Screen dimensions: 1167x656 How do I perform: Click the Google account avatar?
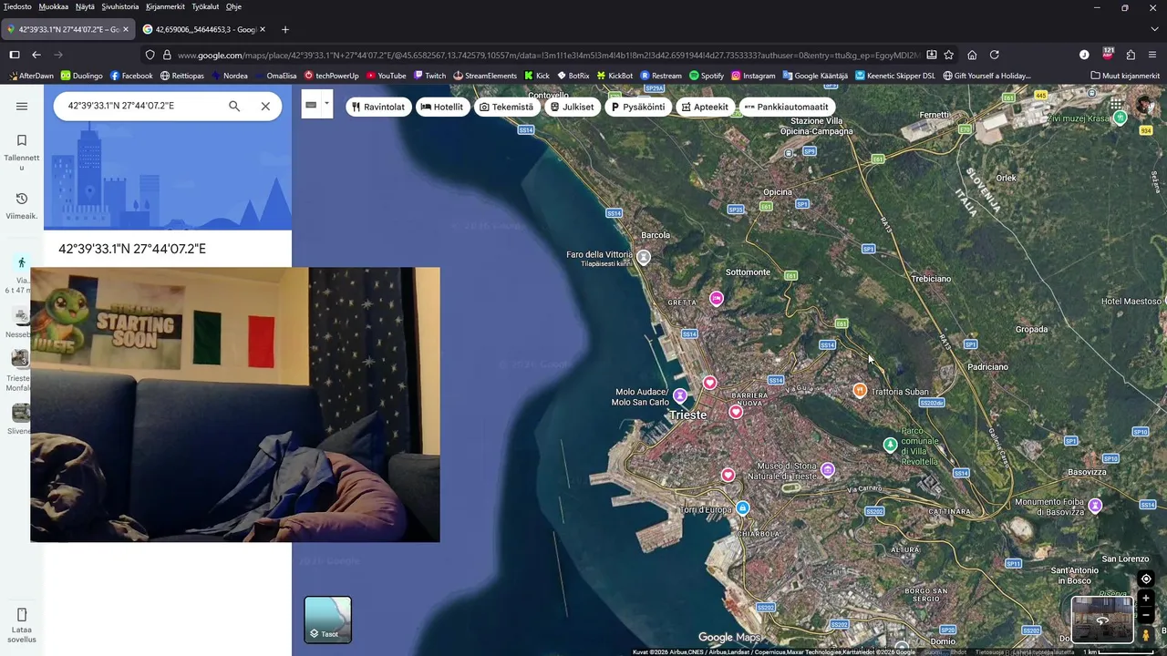(1145, 106)
